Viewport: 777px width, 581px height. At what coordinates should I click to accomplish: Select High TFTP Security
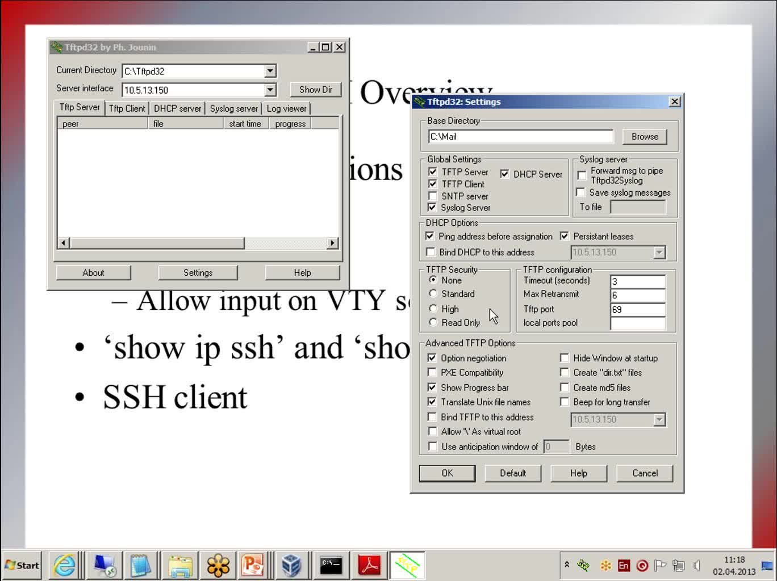433,309
